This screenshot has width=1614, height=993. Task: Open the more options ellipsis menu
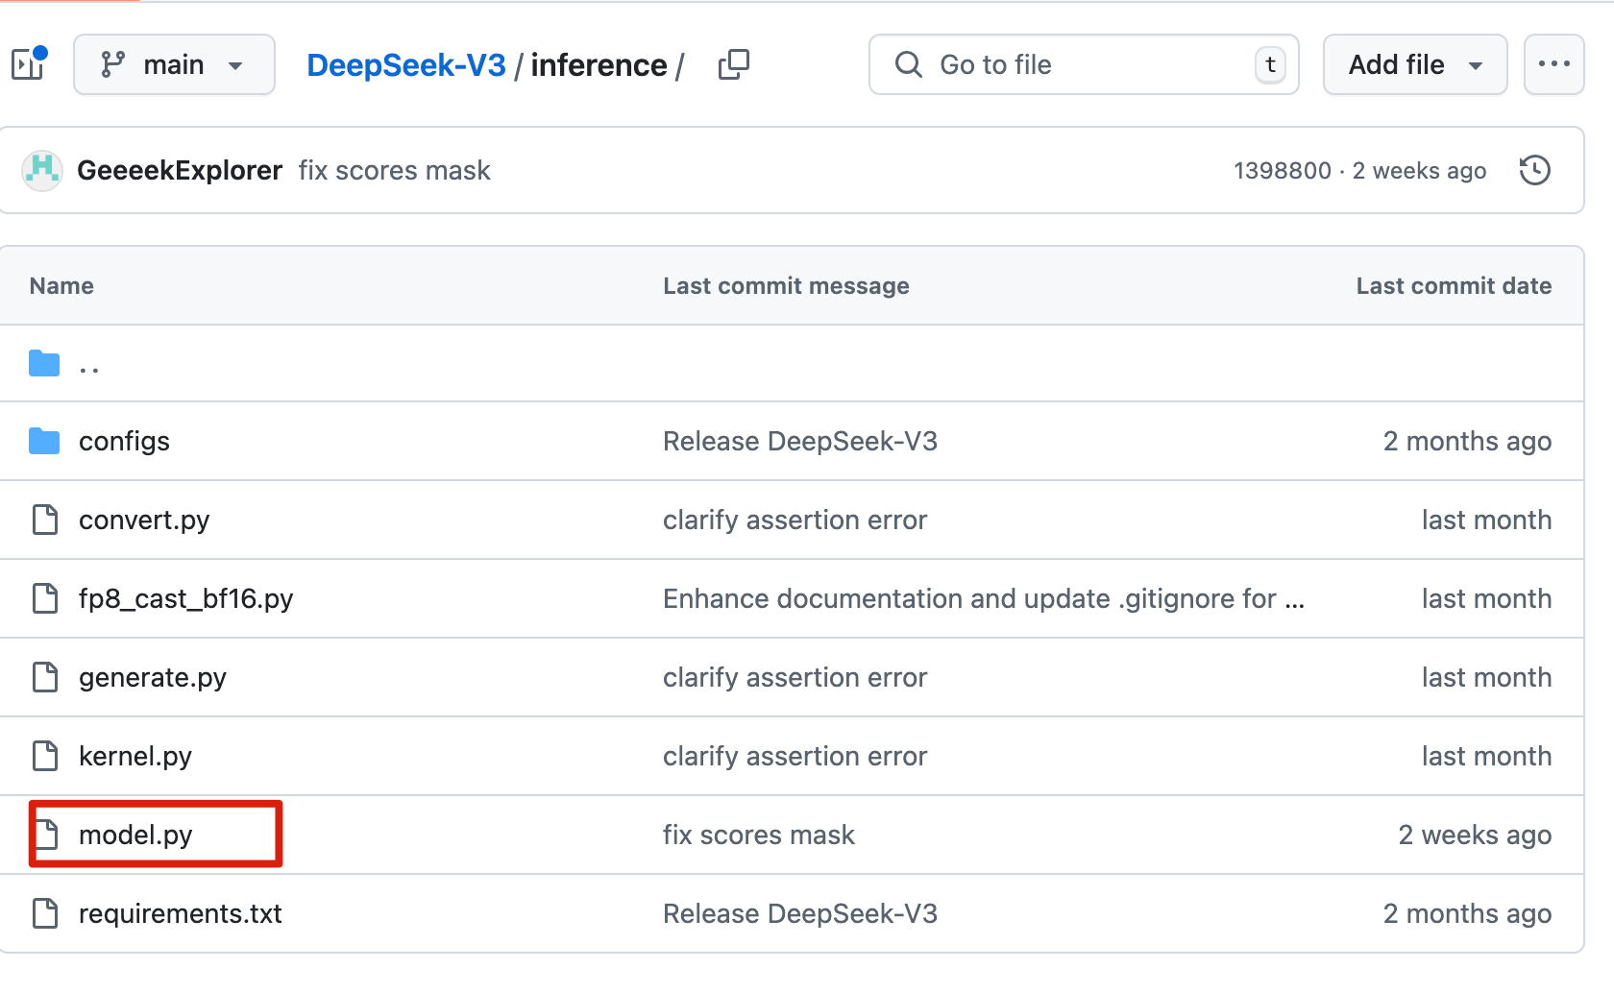click(1553, 64)
